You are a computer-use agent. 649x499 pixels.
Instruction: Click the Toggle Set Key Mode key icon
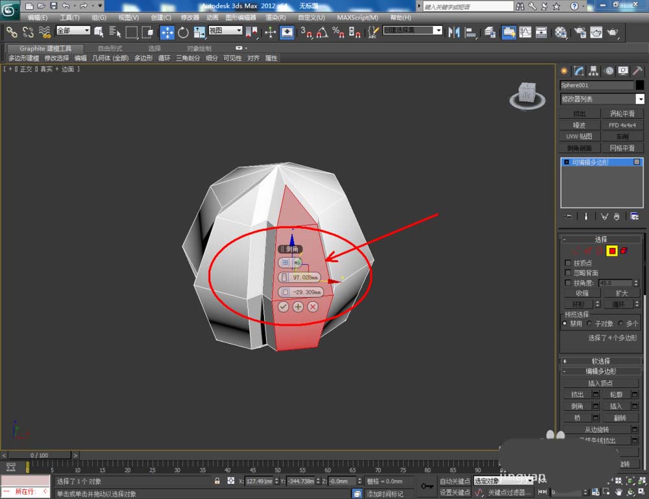point(427,486)
